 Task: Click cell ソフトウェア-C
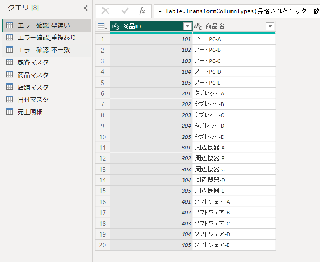pyautogui.click(x=234, y=223)
